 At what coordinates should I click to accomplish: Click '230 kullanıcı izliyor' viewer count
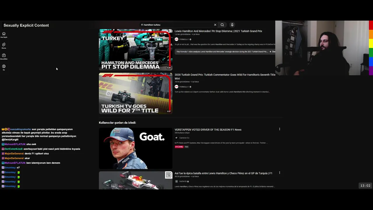[182, 133]
